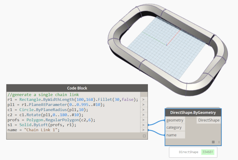Click the category input port

pos(175,127)
